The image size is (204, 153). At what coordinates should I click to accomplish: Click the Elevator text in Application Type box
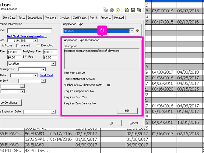click(x=69, y=31)
